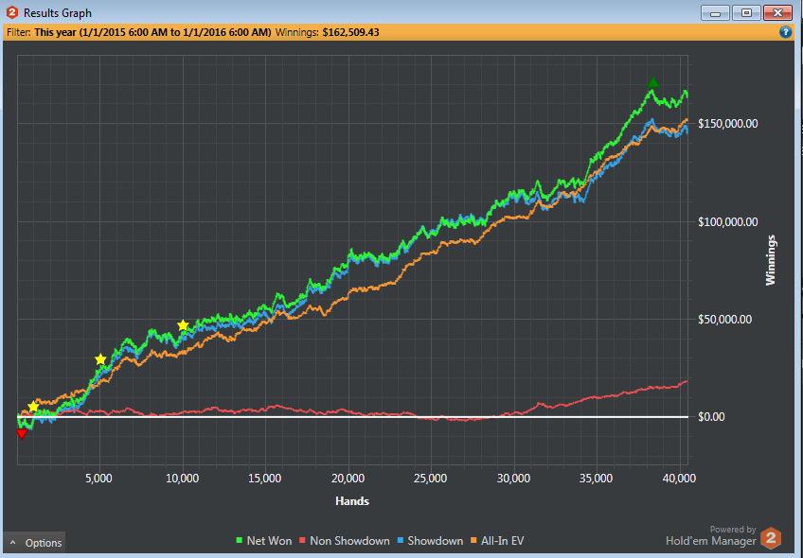Click the Hands x-axis title
The image size is (803, 558).
pyautogui.click(x=352, y=500)
